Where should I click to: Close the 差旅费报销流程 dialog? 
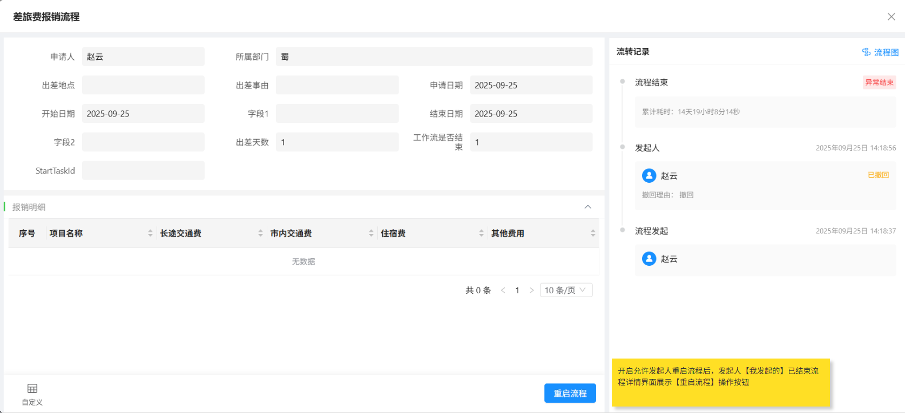(891, 17)
